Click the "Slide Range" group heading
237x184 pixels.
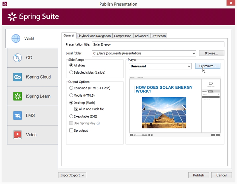click(x=76, y=60)
